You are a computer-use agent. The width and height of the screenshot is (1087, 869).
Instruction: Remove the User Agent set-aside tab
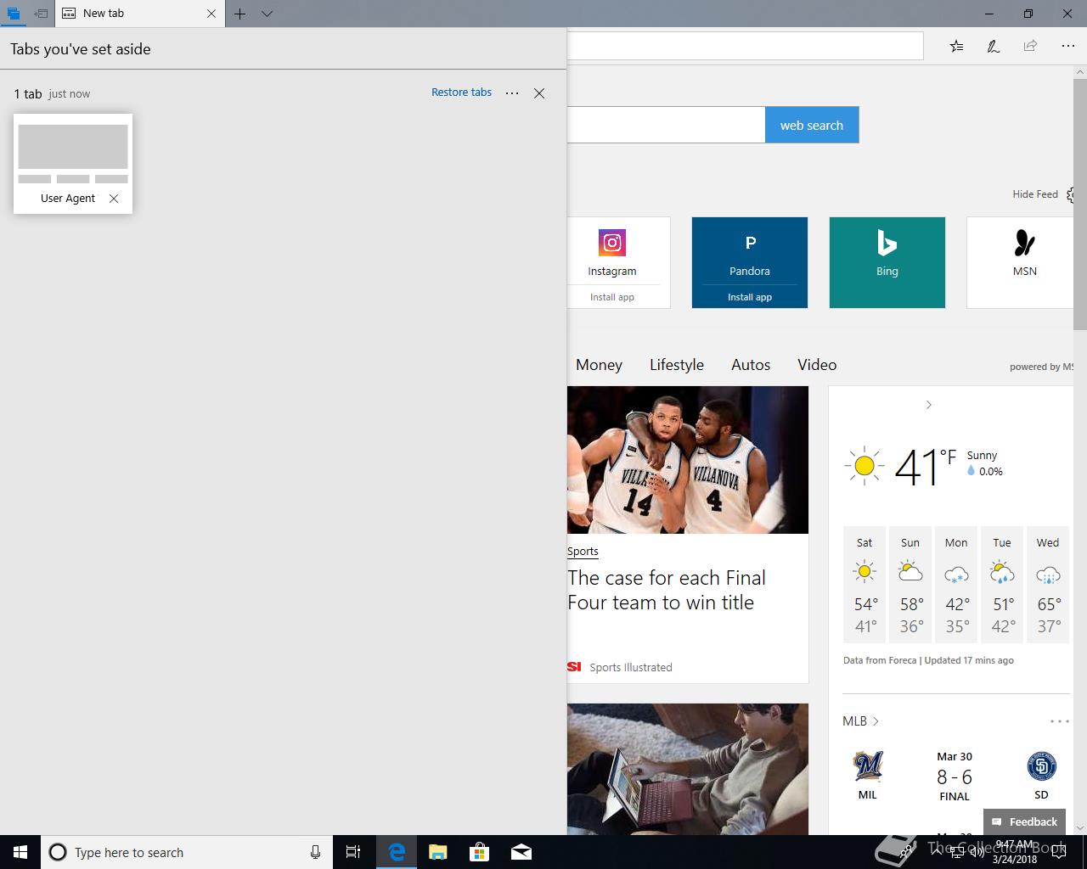114,199
